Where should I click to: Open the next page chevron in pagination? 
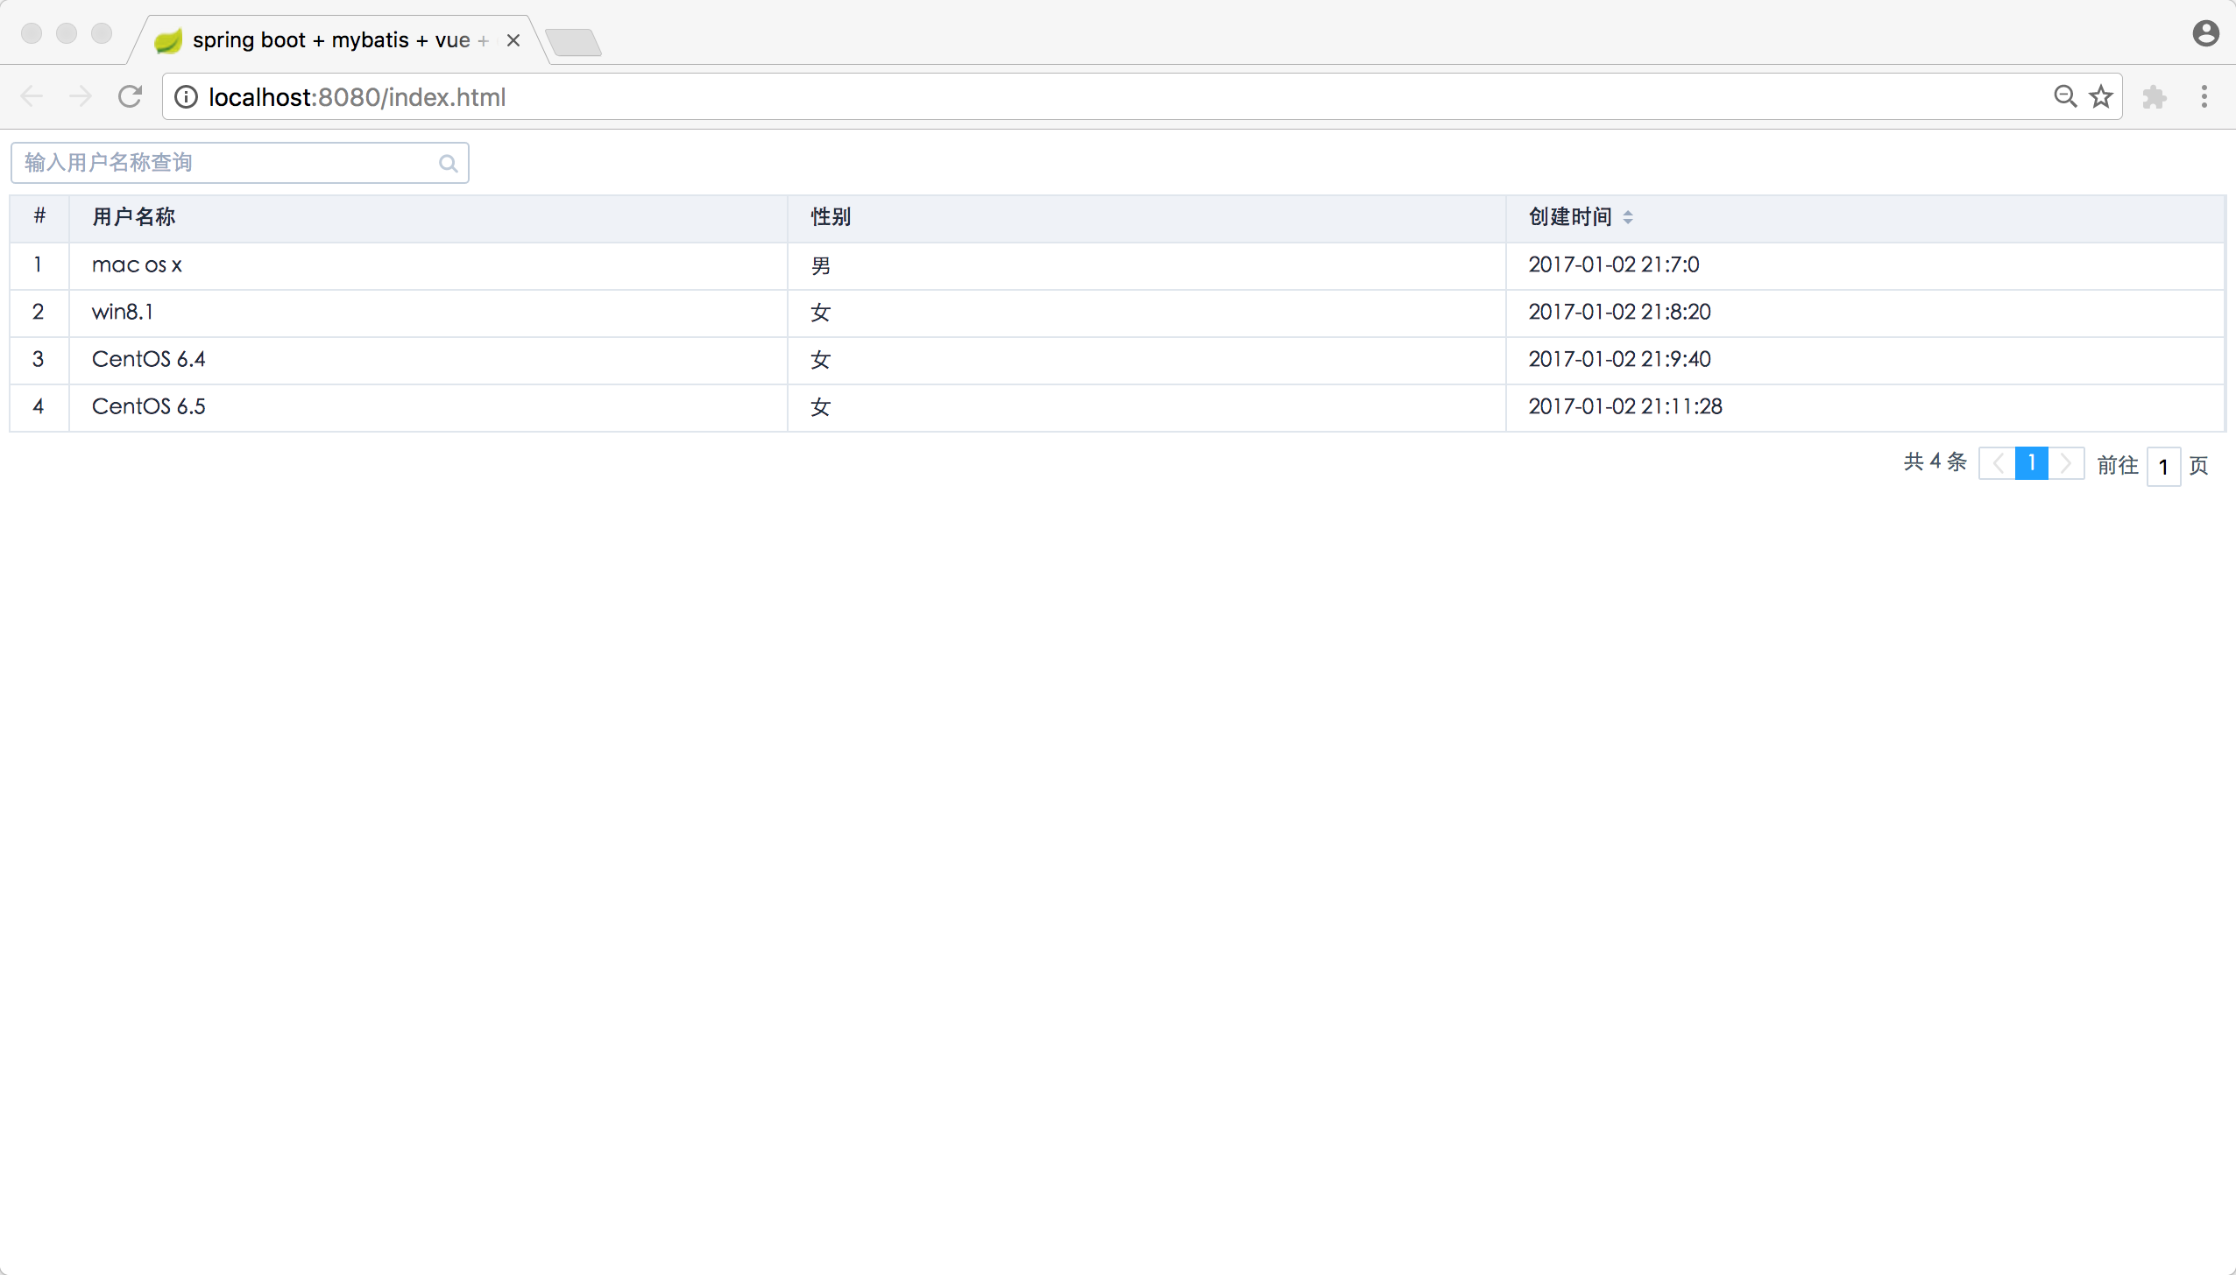(2067, 463)
